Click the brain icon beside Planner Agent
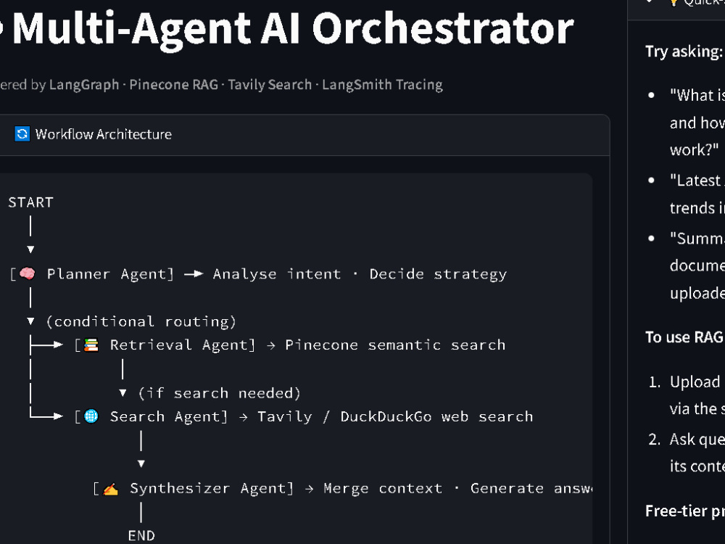Viewport: 725px width, 544px height. pyautogui.click(x=28, y=274)
